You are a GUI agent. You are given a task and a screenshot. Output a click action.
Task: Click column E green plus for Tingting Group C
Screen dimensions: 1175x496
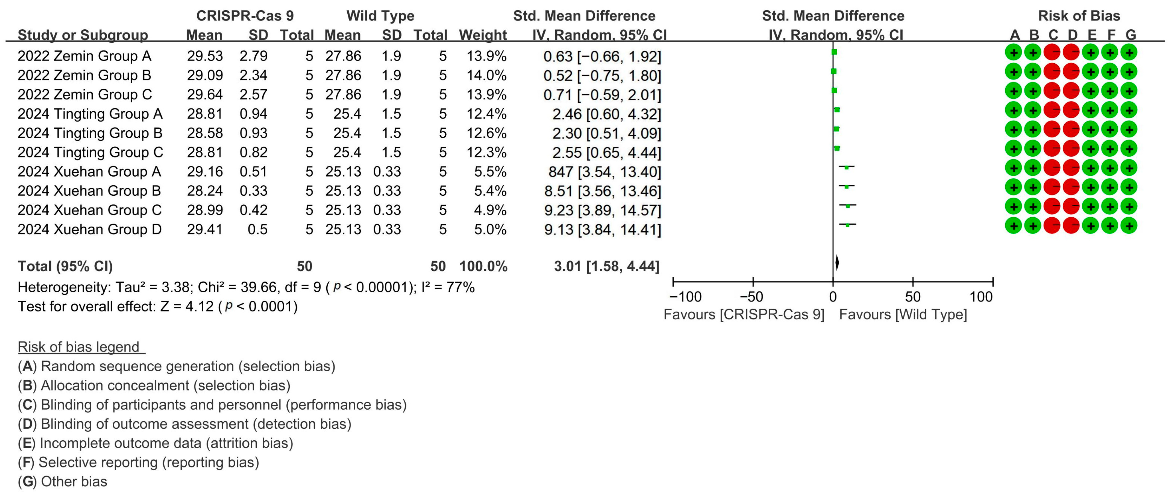[x=1091, y=149]
